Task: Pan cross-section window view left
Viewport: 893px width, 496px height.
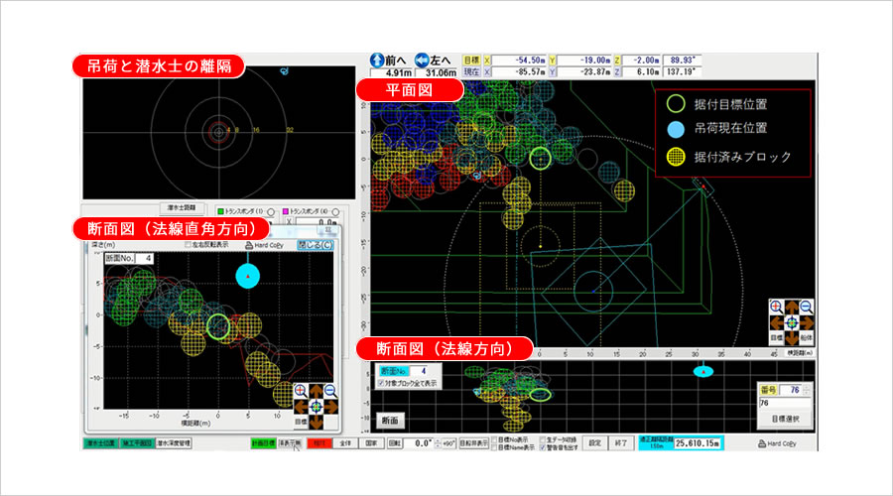Action: (302, 407)
